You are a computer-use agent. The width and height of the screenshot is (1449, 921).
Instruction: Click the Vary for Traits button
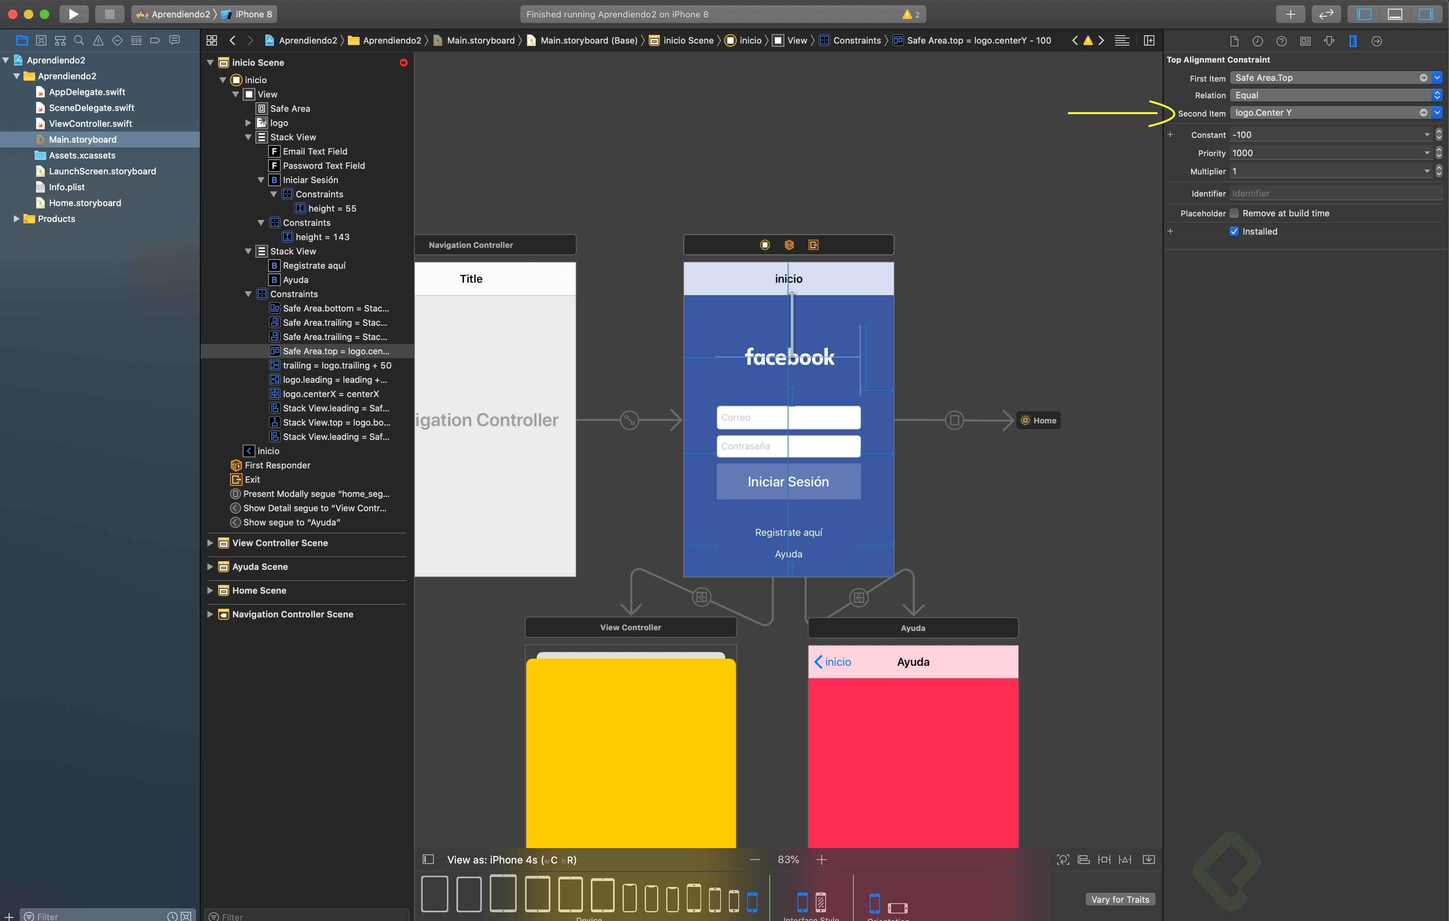[x=1120, y=899]
